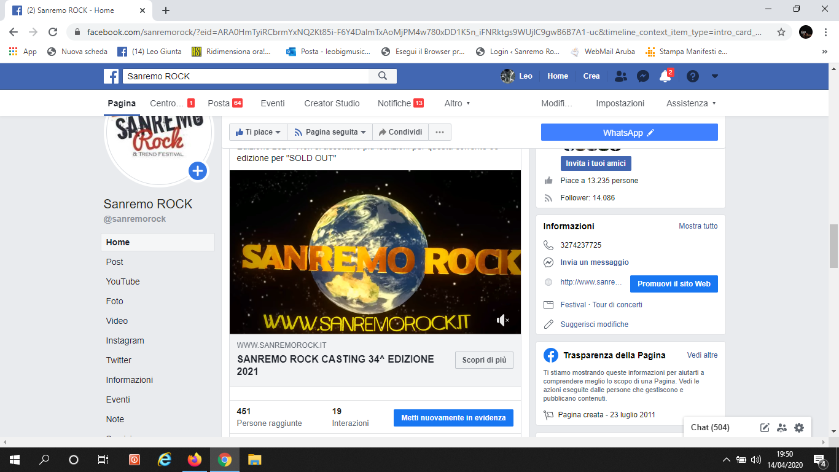The width and height of the screenshot is (839, 472).
Task: Show hidden system tray icons
Action: (x=727, y=460)
